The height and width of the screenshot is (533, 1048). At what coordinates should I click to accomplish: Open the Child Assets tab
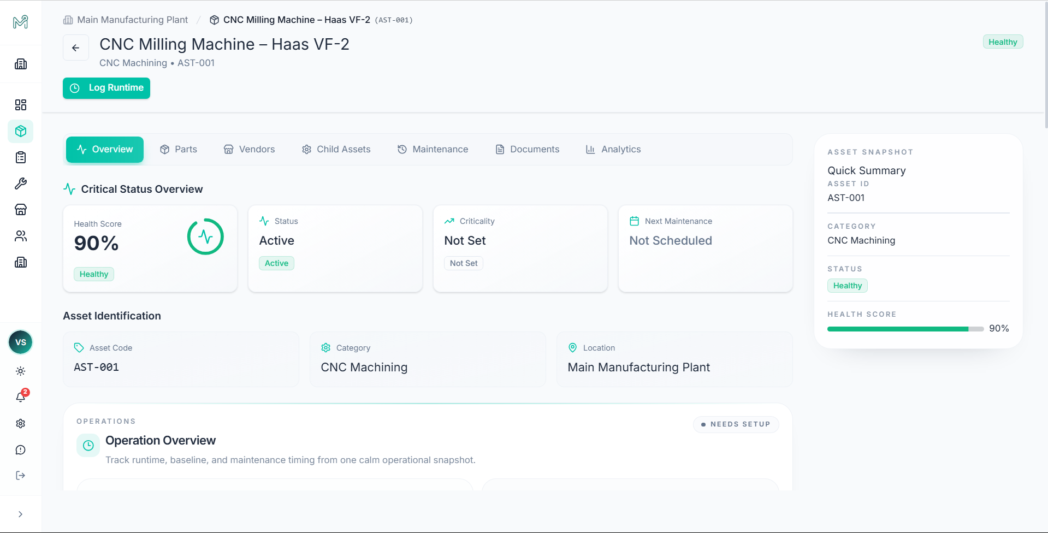point(336,150)
